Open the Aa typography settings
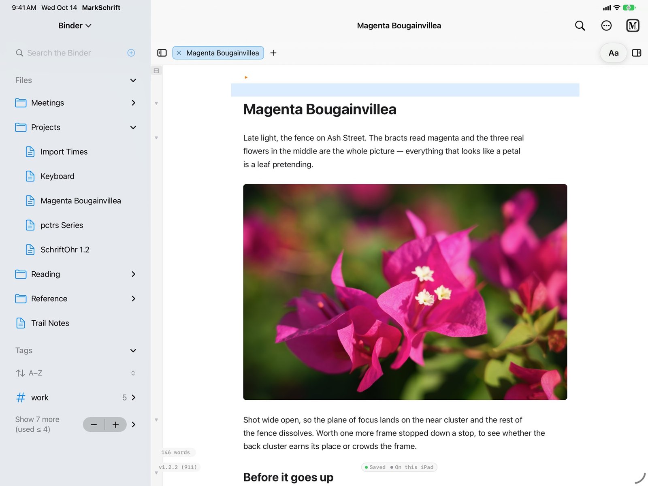 click(614, 53)
